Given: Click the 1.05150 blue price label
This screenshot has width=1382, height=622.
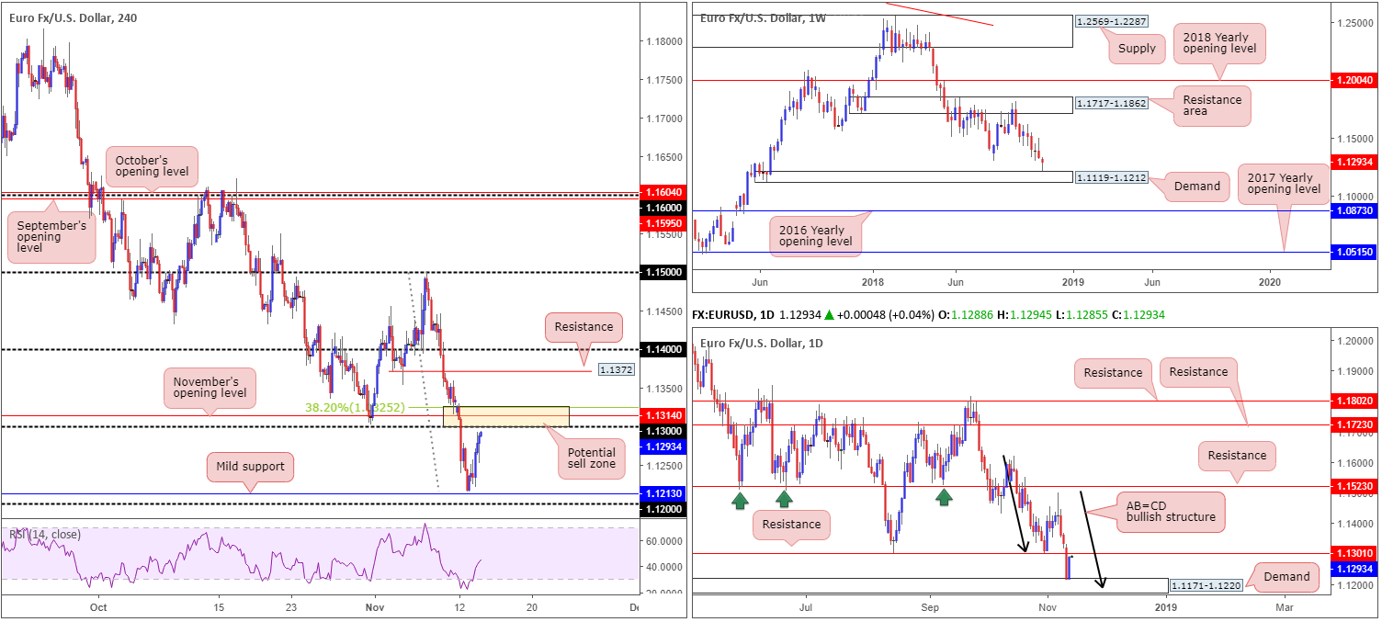Looking at the screenshot, I should click(x=1355, y=252).
